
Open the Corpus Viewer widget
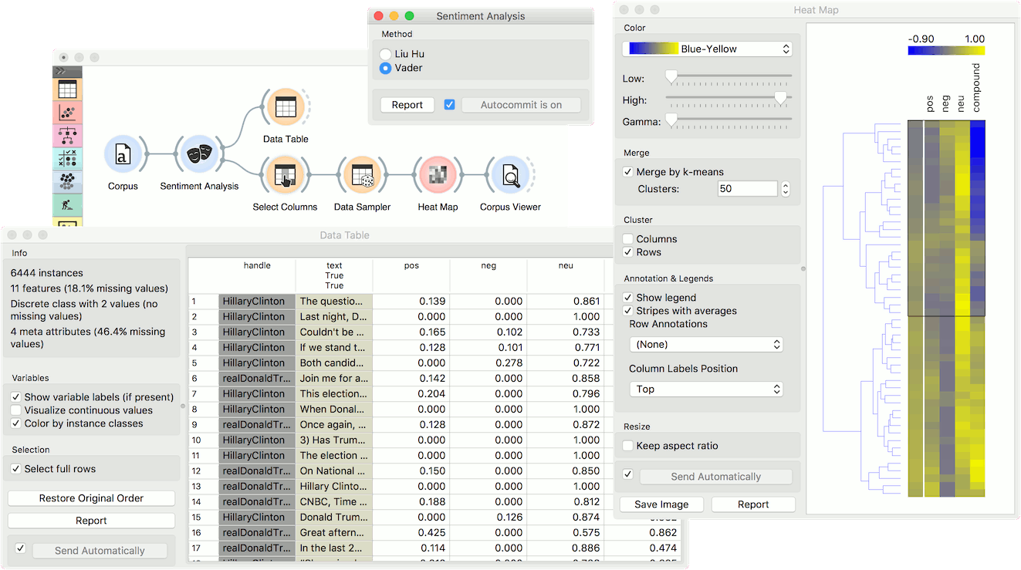(x=509, y=175)
